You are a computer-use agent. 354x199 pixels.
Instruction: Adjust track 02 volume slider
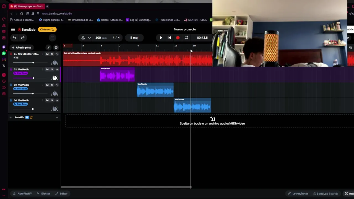(33, 78)
